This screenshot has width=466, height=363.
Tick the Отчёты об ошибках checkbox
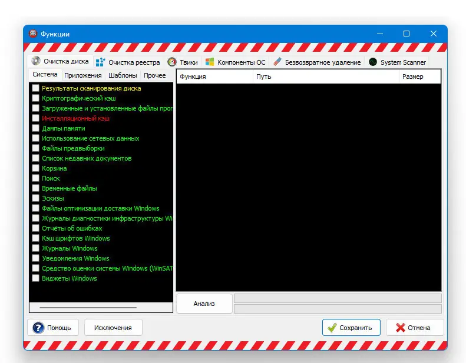coord(36,228)
